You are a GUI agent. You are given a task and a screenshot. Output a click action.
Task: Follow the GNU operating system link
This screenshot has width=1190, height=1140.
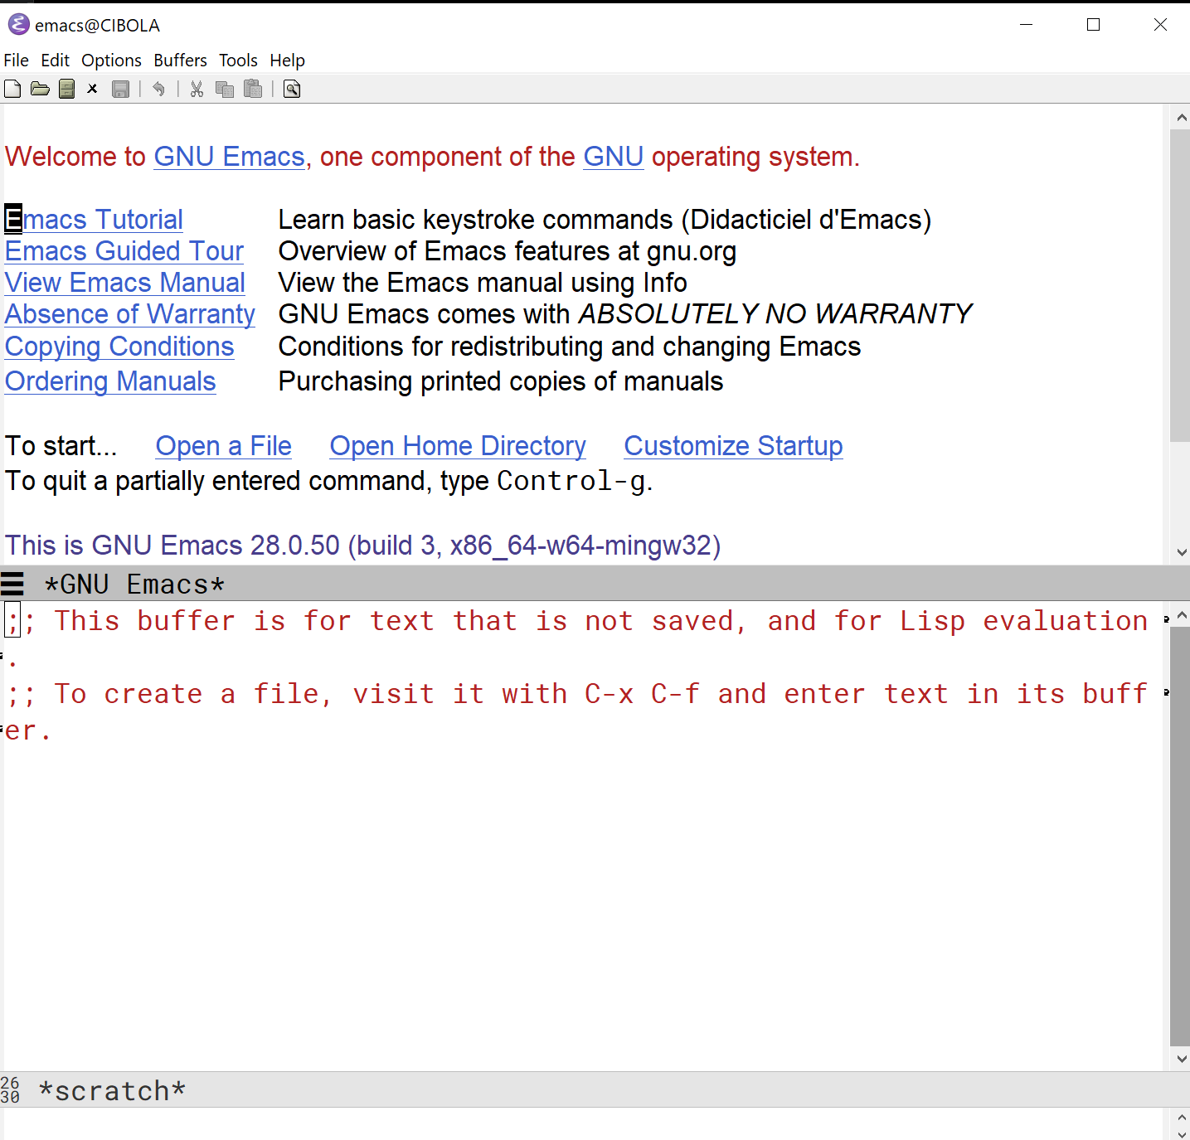614,157
